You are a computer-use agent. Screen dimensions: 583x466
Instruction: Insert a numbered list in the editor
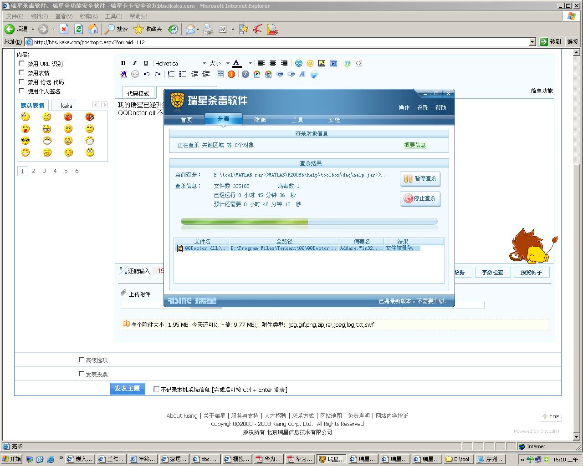171,74
